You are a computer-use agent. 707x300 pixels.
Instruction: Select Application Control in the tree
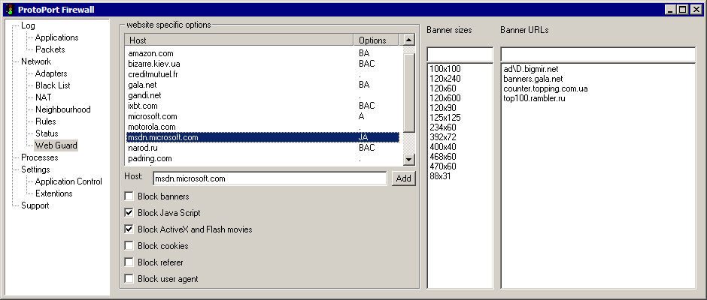68,181
